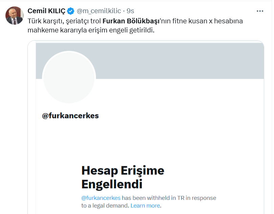
Task: Click the blank circular avatar placeholder
Action: point(69,76)
